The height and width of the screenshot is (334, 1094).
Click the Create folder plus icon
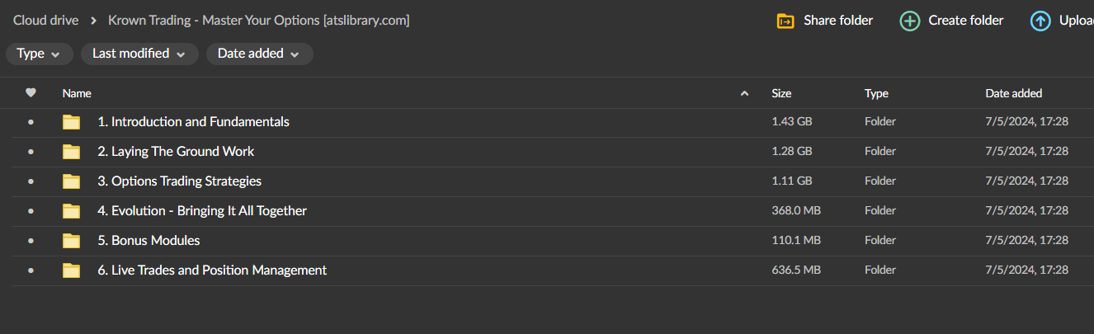tap(909, 21)
